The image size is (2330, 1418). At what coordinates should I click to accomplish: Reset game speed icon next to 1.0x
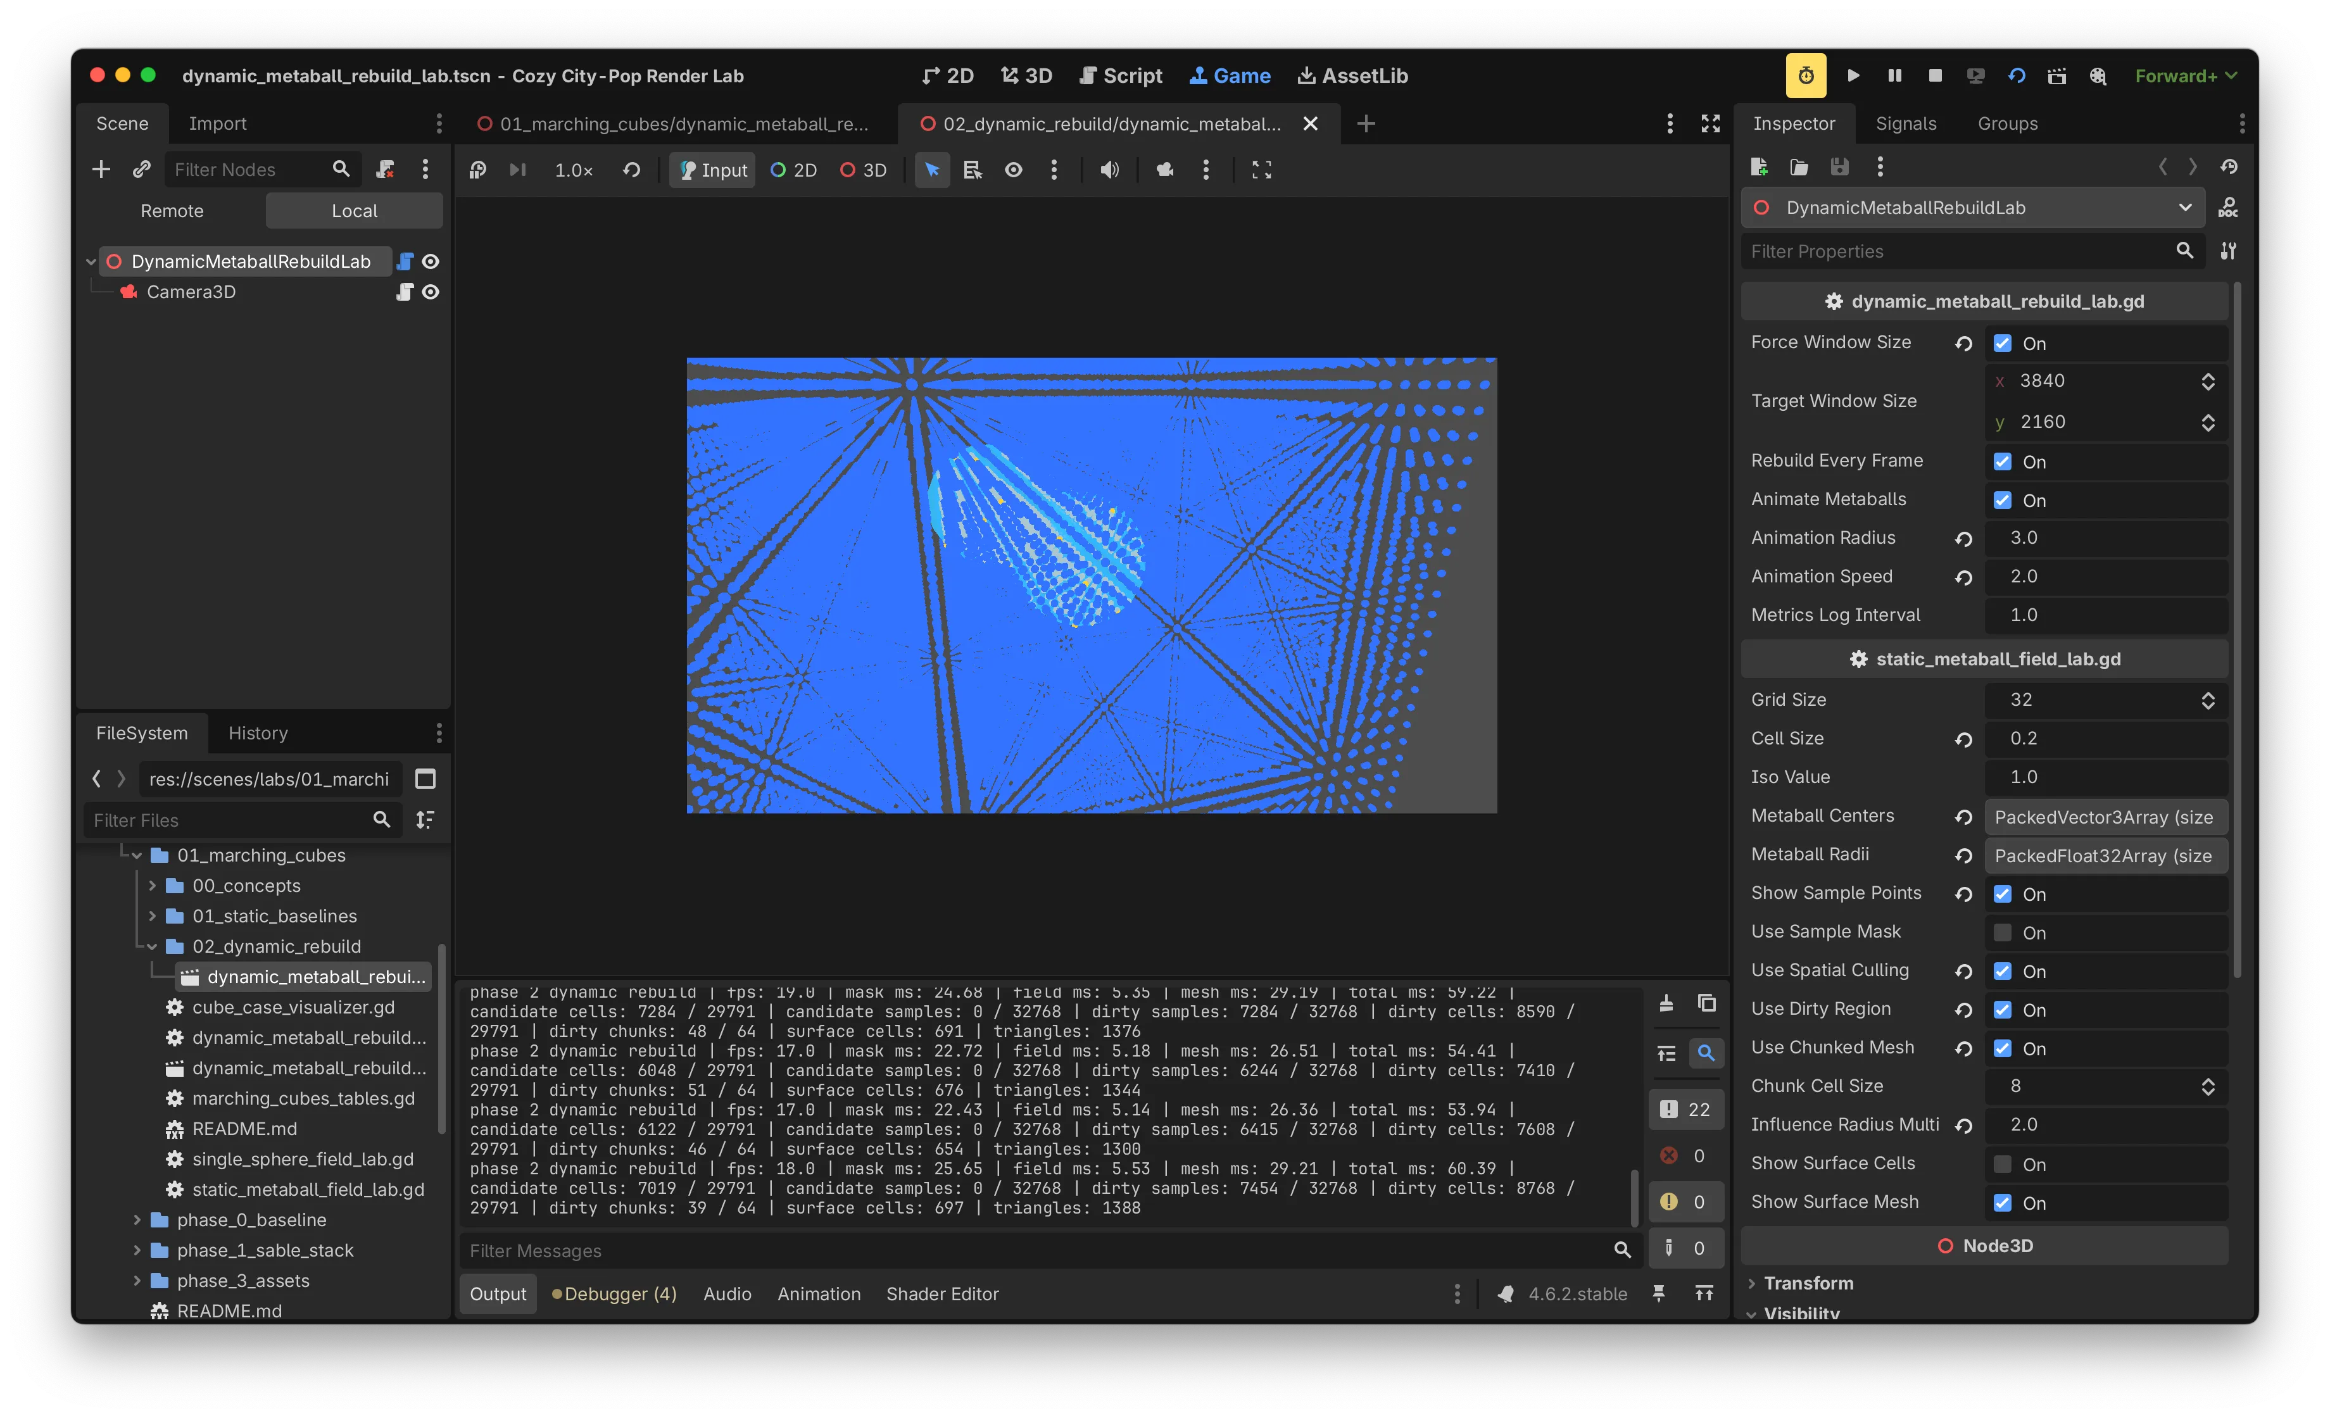632,170
